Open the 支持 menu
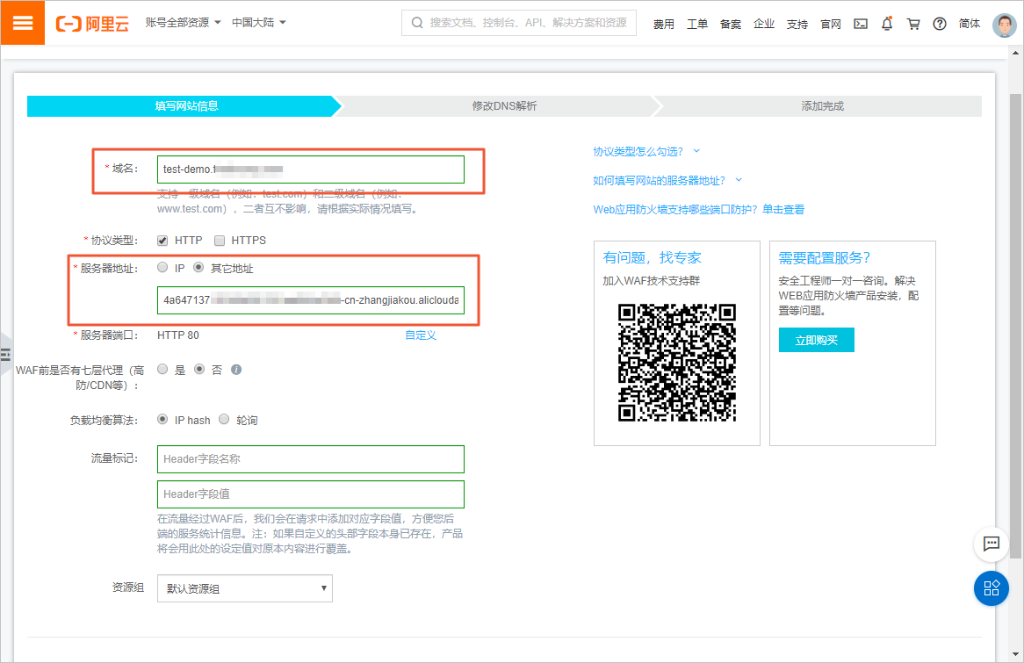 click(797, 25)
